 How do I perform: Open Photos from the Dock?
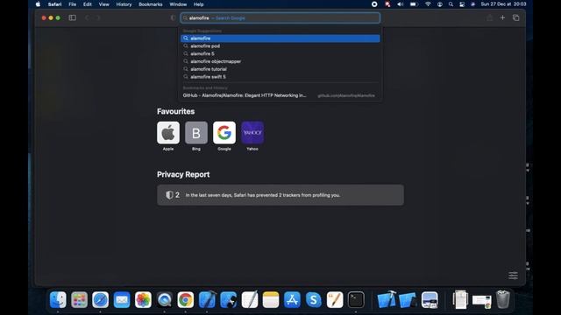(x=143, y=299)
